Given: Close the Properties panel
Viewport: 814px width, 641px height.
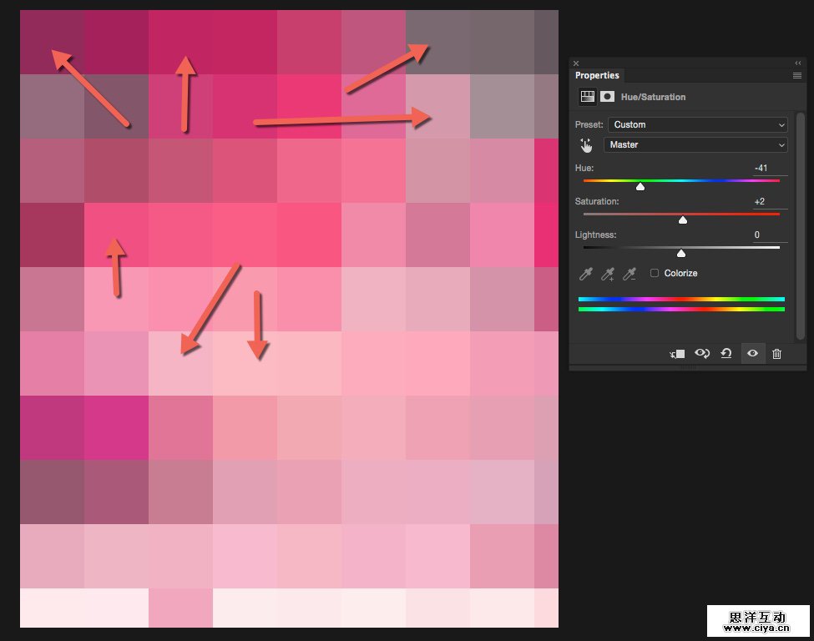Looking at the screenshot, I should tap(576, 63).
